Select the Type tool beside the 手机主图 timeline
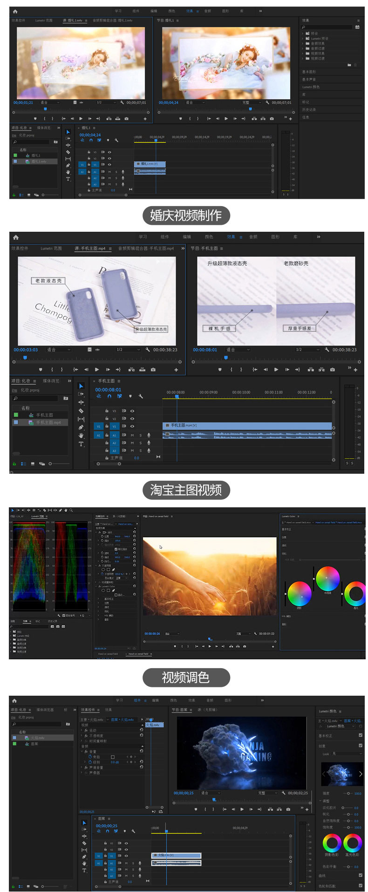Image resolution: width=368 pixels, height=892 pixels. tap(81, 444)
